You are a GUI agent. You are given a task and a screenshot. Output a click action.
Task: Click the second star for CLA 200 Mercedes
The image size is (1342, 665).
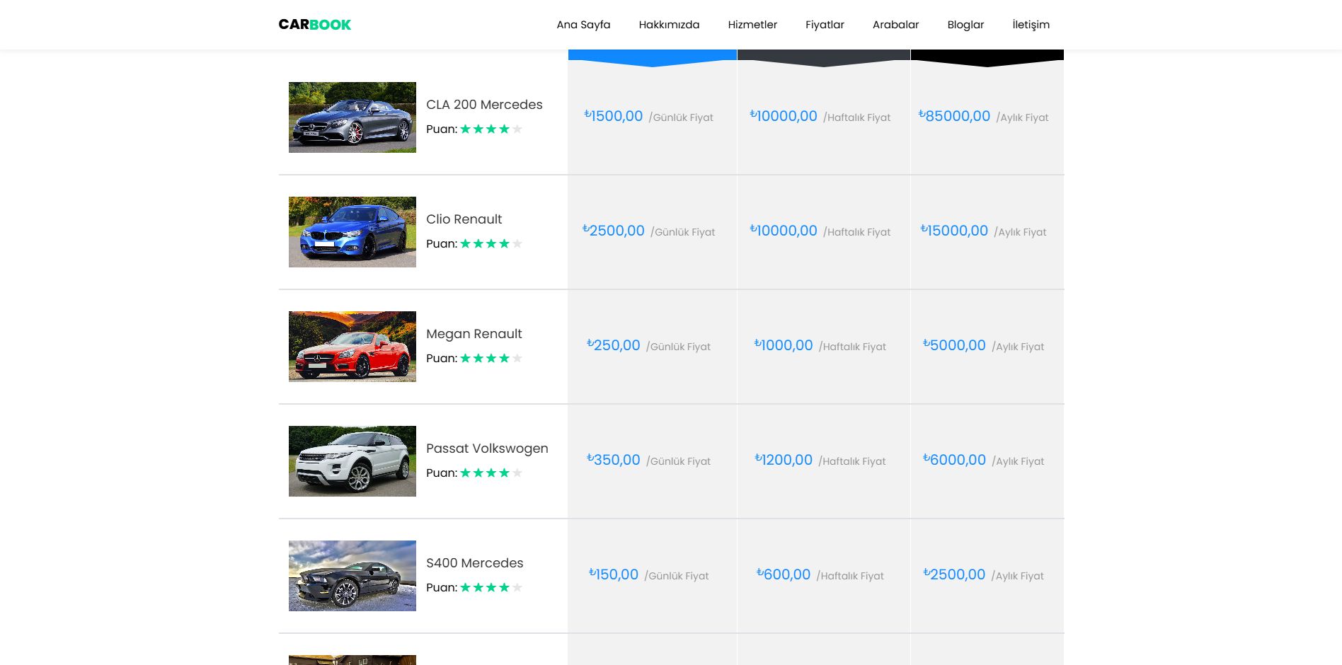tap(477, 129)
